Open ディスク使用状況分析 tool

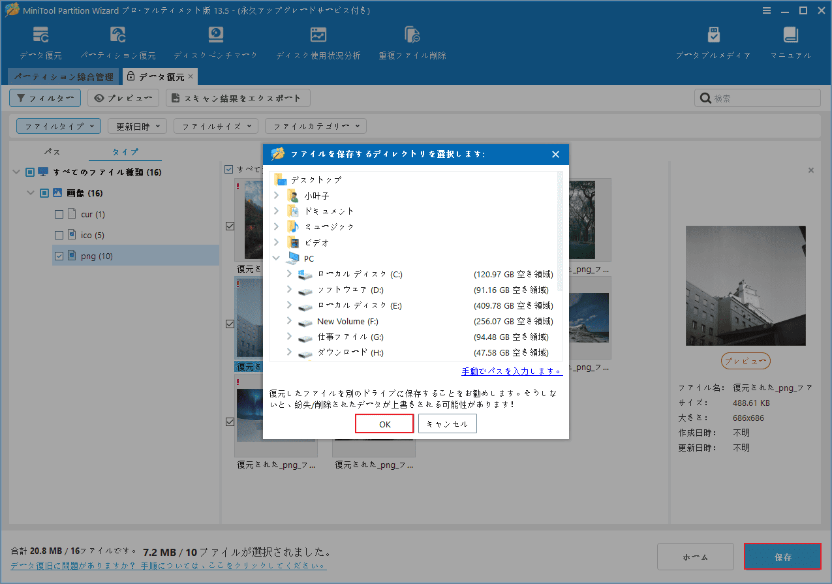[318, 41]
